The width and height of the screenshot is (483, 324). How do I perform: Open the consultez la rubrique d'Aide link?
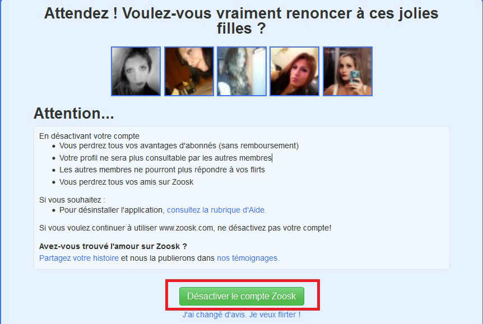click(x=216, y=210)
